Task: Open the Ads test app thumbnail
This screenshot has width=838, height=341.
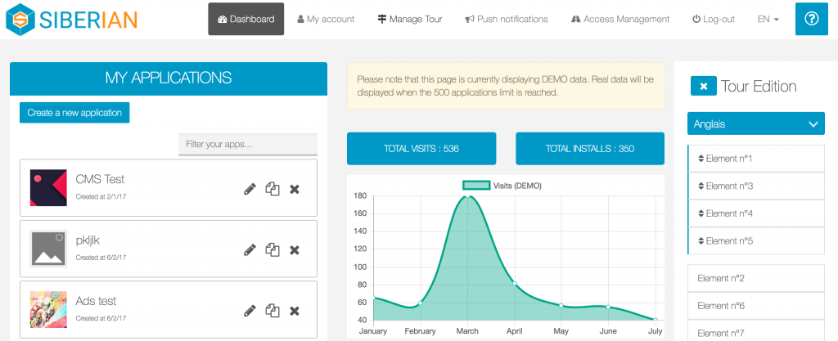Action: [48, 310]
